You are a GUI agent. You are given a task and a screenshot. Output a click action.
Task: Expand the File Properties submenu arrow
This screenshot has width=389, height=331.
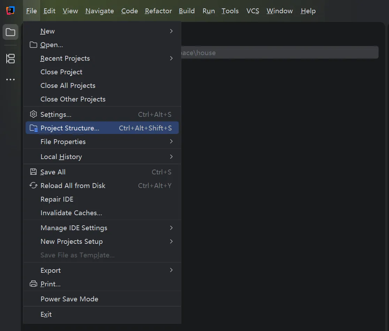(171, 141)
